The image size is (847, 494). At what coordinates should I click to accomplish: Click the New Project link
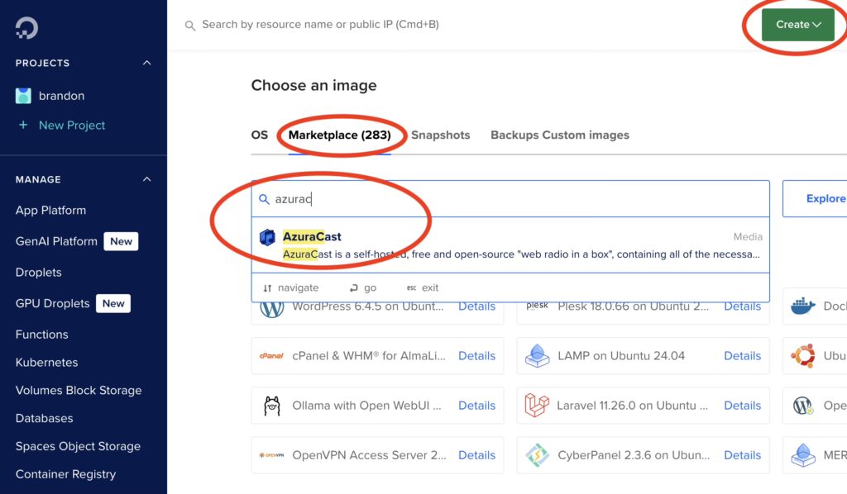pyautogui.click(x=72, y=125)
